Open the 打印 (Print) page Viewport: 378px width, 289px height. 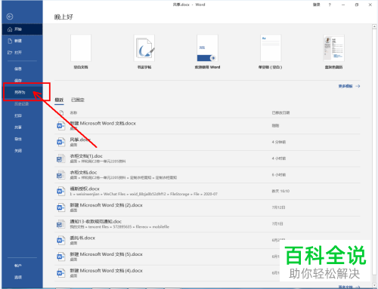(x=22, y=115)
